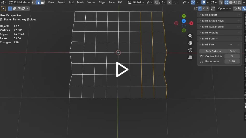The image size is (246, 138).
Task: Toggle X-ray view
Action: (221, 2)
